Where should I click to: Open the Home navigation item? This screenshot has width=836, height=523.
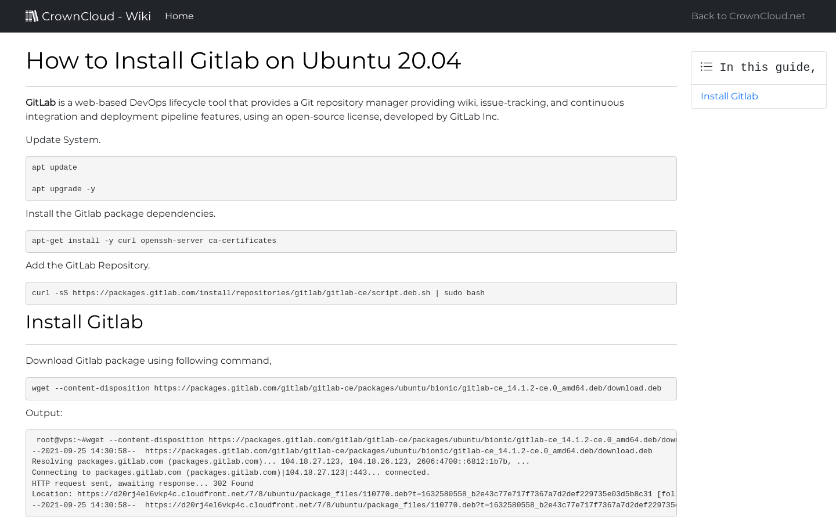179,16
